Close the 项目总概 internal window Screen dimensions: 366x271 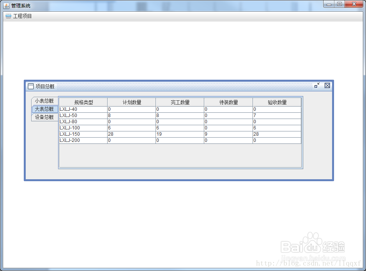click(327, 86)
